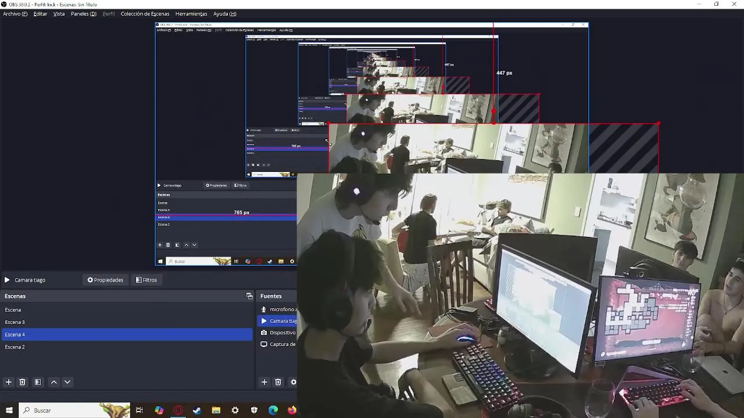Open Steam from the taskbar
This screenshot has height=418, width=744.
coord(197,410)
